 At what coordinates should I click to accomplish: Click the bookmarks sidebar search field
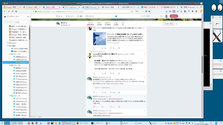tap(16, 22)
